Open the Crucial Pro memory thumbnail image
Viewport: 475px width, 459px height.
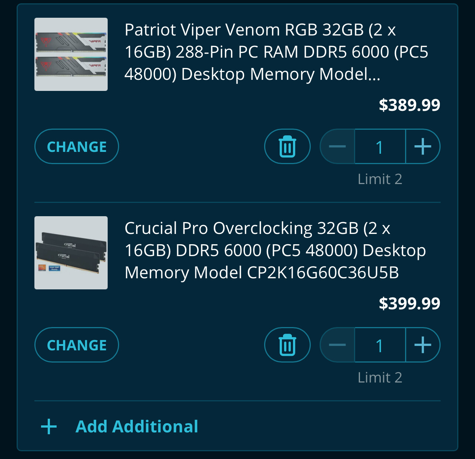pos(71,253)
